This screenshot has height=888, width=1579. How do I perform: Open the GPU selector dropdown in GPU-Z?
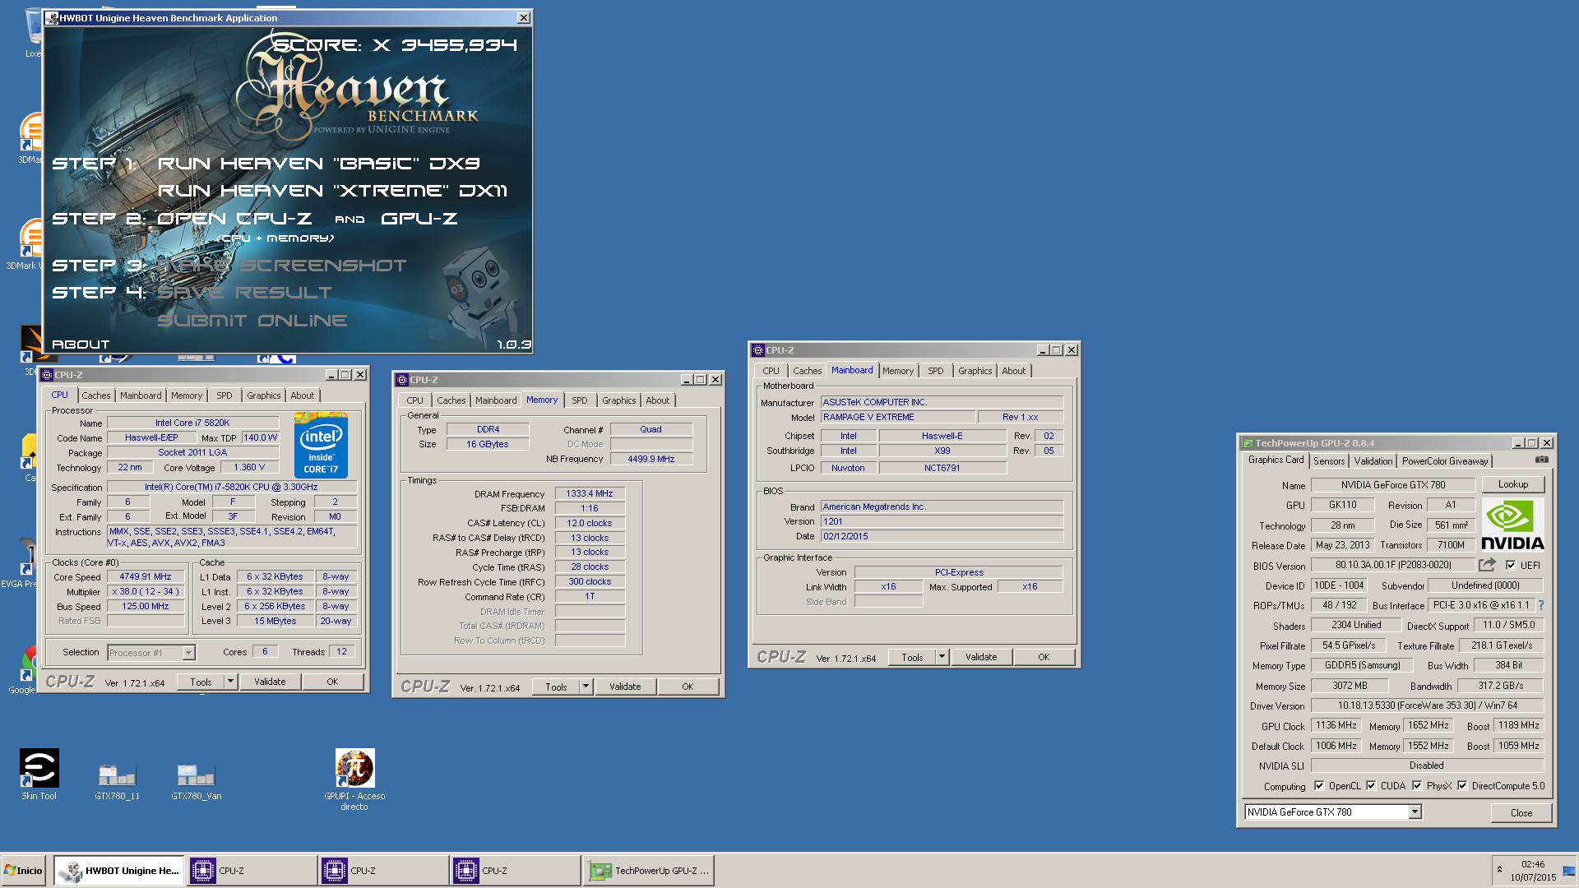tap(1415, 812)
